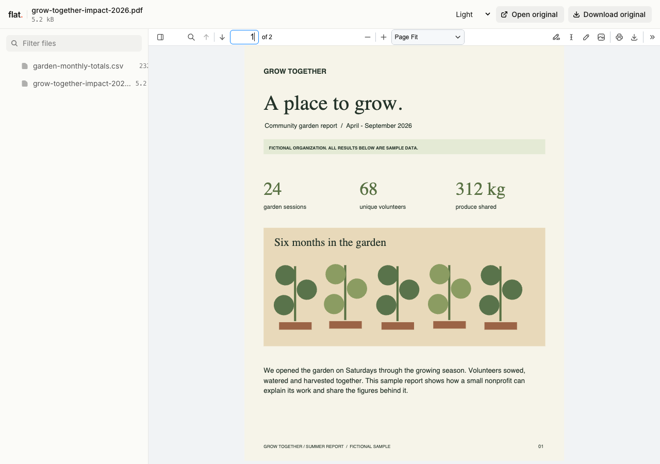This screenshot has width=660, height=464.
Task: Toggle the PDF viewer sidebar
Action: pyautogui.click(x=160, y=37)
